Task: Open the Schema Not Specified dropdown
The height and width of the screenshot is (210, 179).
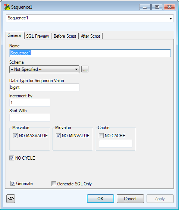Action: [44, 69]
